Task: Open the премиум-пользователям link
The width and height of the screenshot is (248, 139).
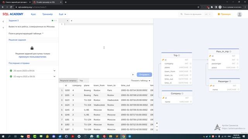Action: point(33,57)
